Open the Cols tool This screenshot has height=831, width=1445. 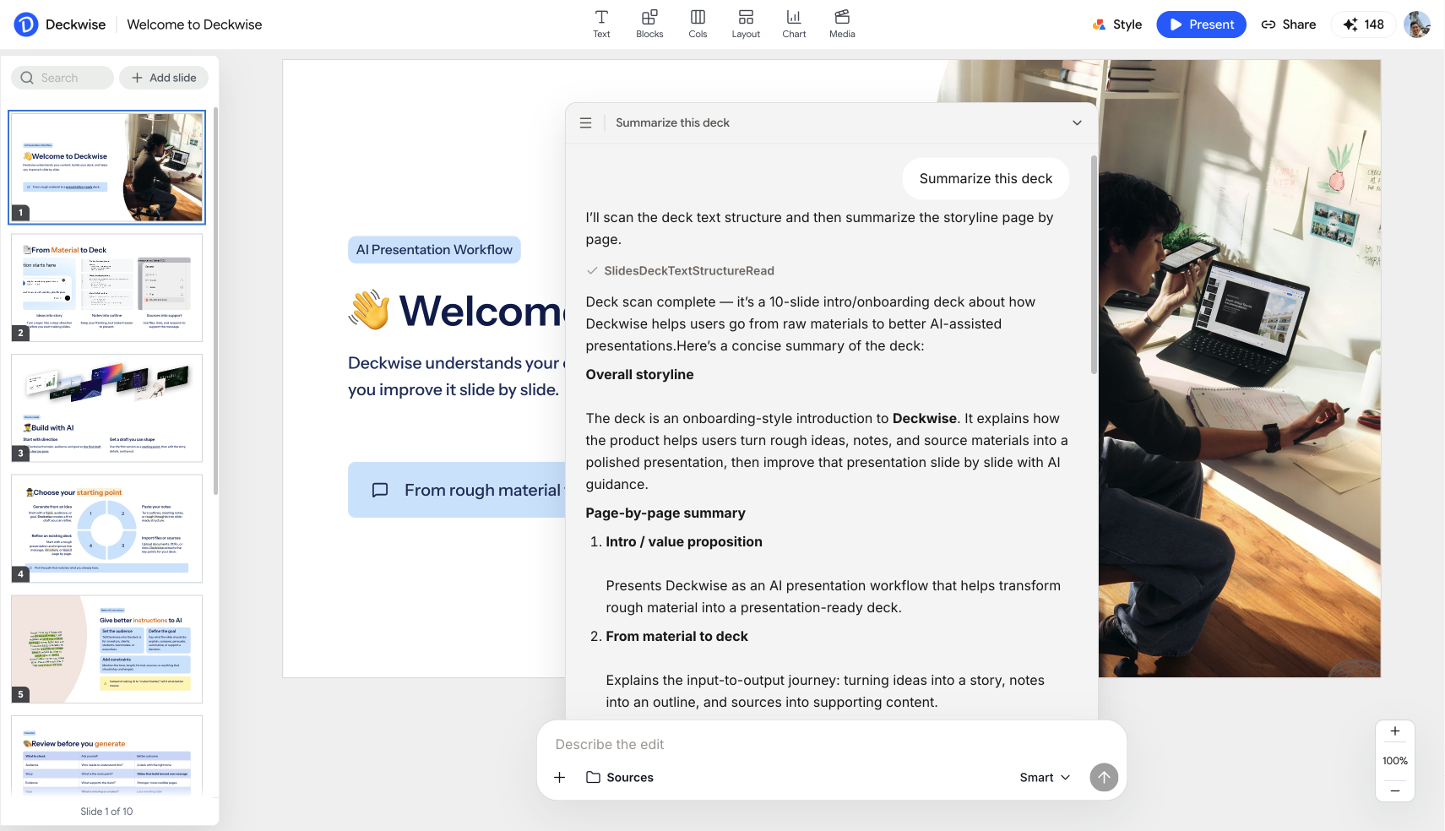[x=698, y=24]
